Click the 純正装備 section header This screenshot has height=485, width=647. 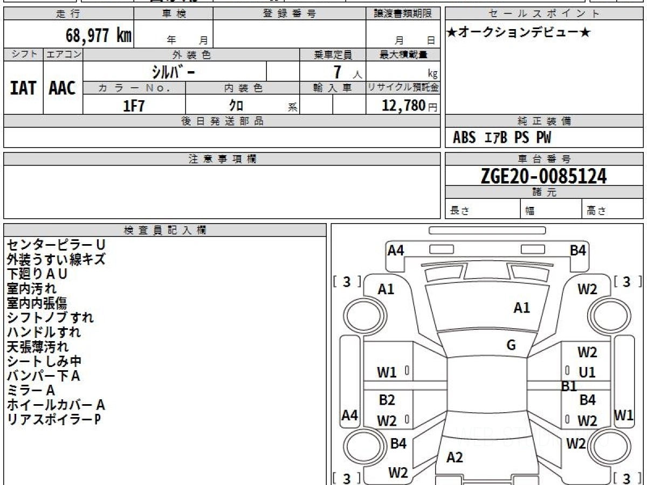(544, 121)
